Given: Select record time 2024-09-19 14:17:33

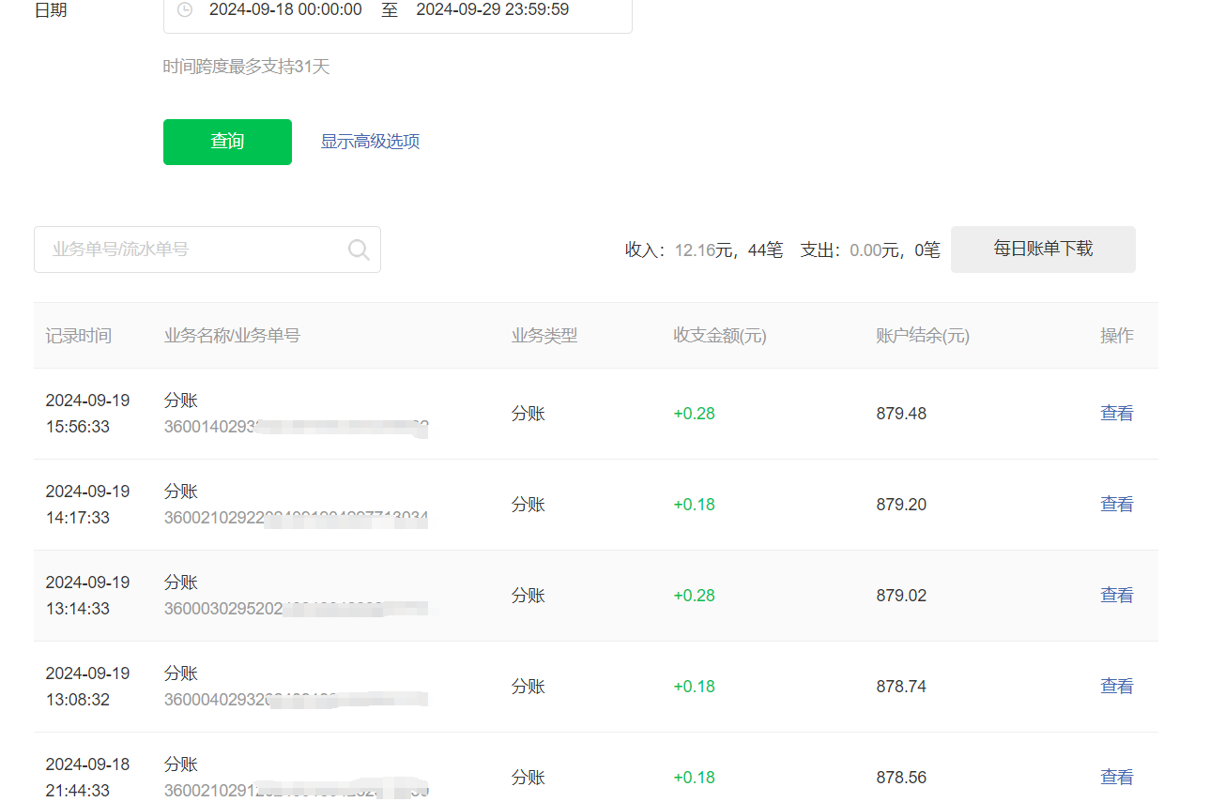Looking at the screenshot, I should (x=87, y=505).
